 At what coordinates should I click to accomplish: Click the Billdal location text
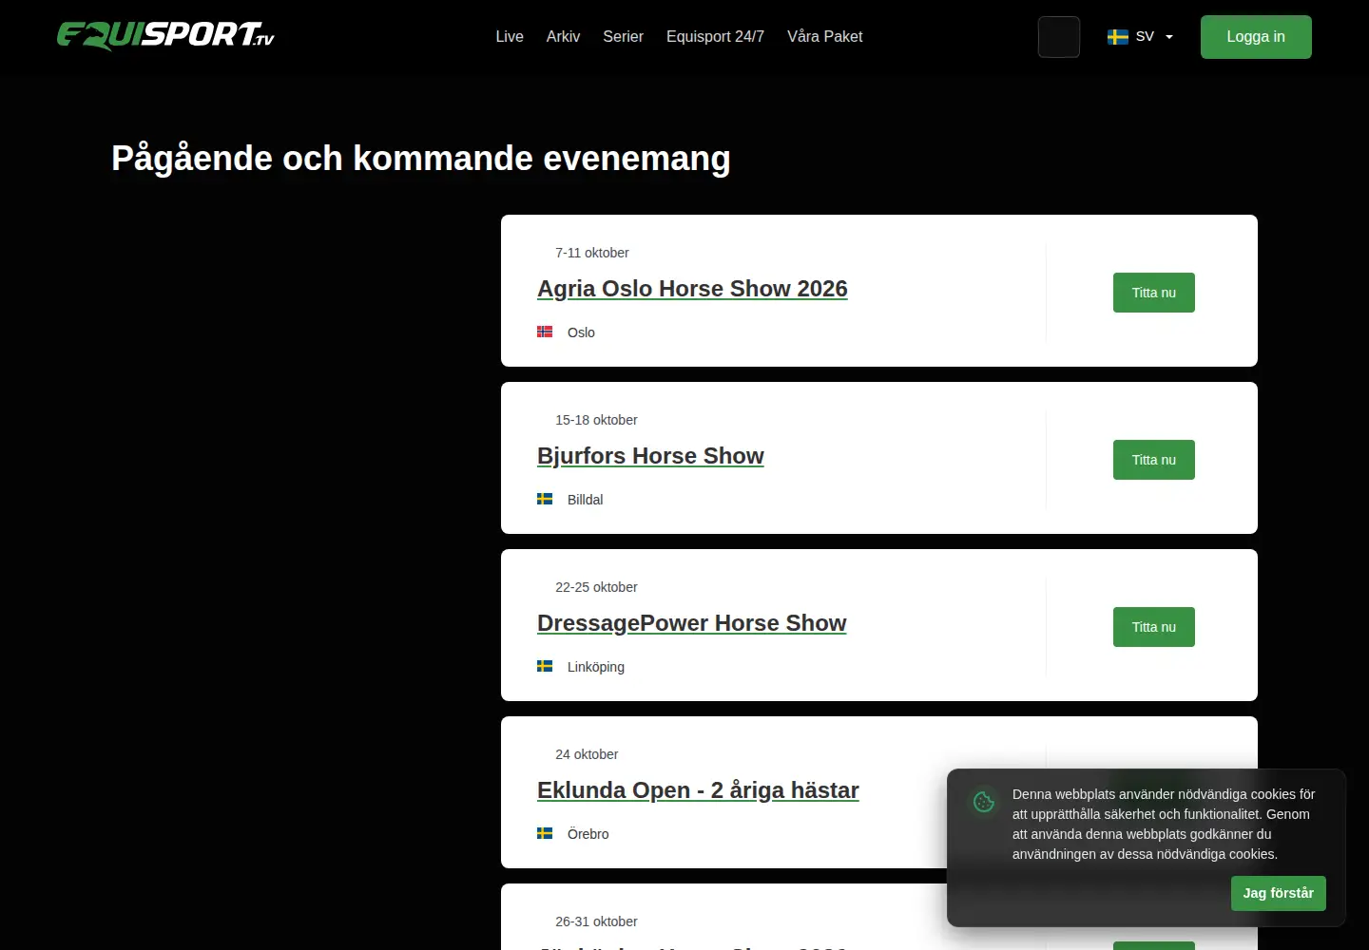[x=585, y=500]
